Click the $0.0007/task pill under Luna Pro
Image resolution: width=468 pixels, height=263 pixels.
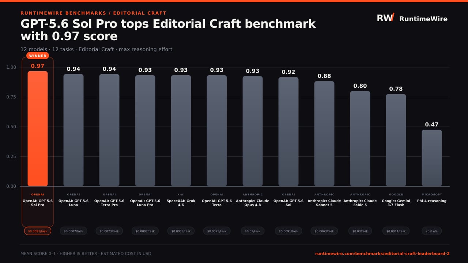(x=145, y=231)
